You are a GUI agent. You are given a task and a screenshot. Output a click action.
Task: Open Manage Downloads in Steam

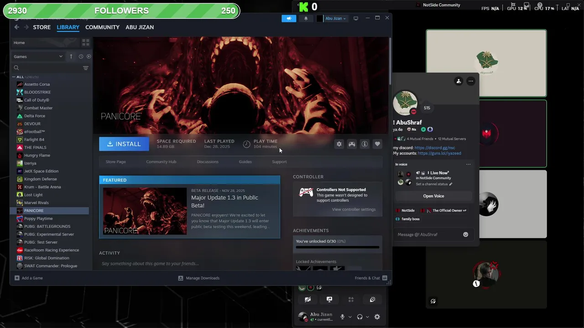(x=199, y=278)
